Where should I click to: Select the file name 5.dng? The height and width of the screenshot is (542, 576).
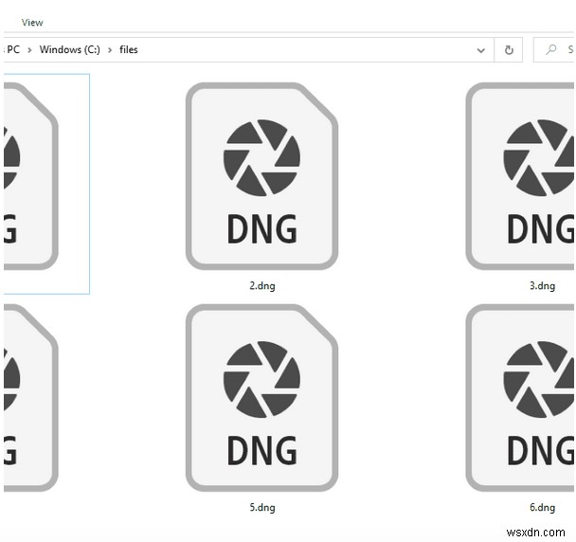coord(262,508)
